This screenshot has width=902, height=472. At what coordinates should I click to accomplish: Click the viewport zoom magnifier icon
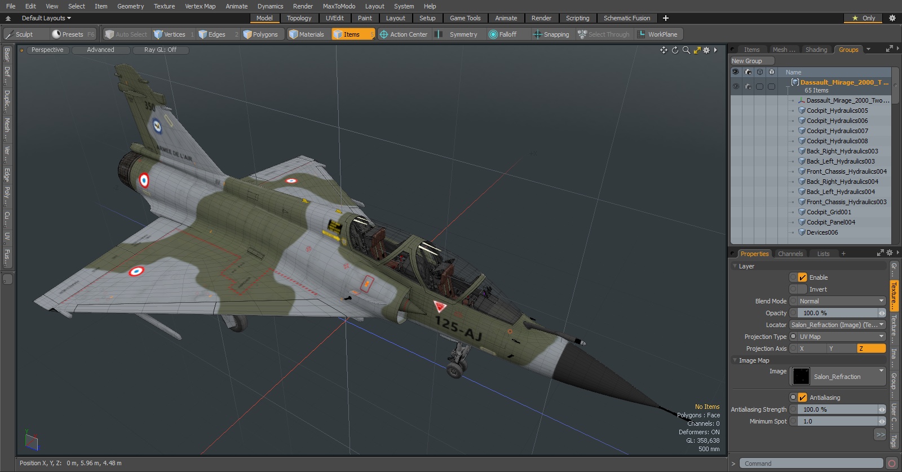coord(686,50)
